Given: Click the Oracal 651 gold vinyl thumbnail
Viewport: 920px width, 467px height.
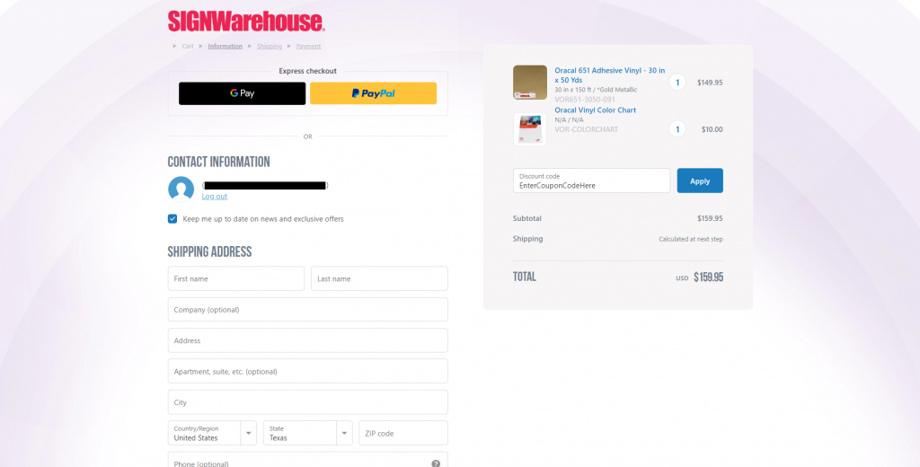Looking at the screenshot, I should click(x=530, y=82).
